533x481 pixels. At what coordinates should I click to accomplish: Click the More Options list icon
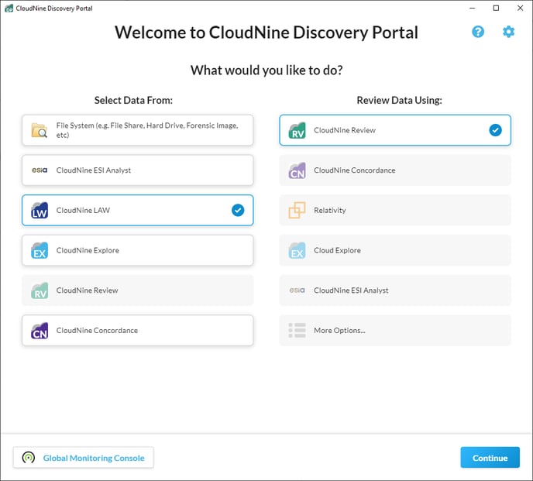pyautogui.click(x=297, y=330)
